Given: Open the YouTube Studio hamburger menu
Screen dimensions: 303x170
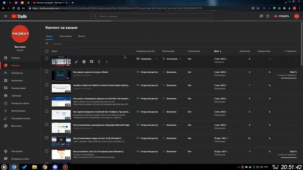Looking at the screenshot, I should [6, 17].
